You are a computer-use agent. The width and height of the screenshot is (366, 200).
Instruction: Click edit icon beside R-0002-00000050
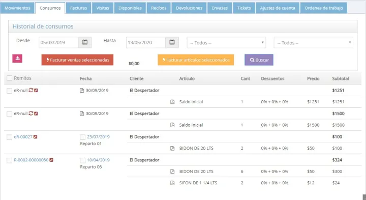click(51, 160)
